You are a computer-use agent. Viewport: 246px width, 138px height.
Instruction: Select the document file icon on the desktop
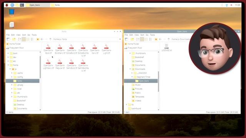(x=12, y=25)
